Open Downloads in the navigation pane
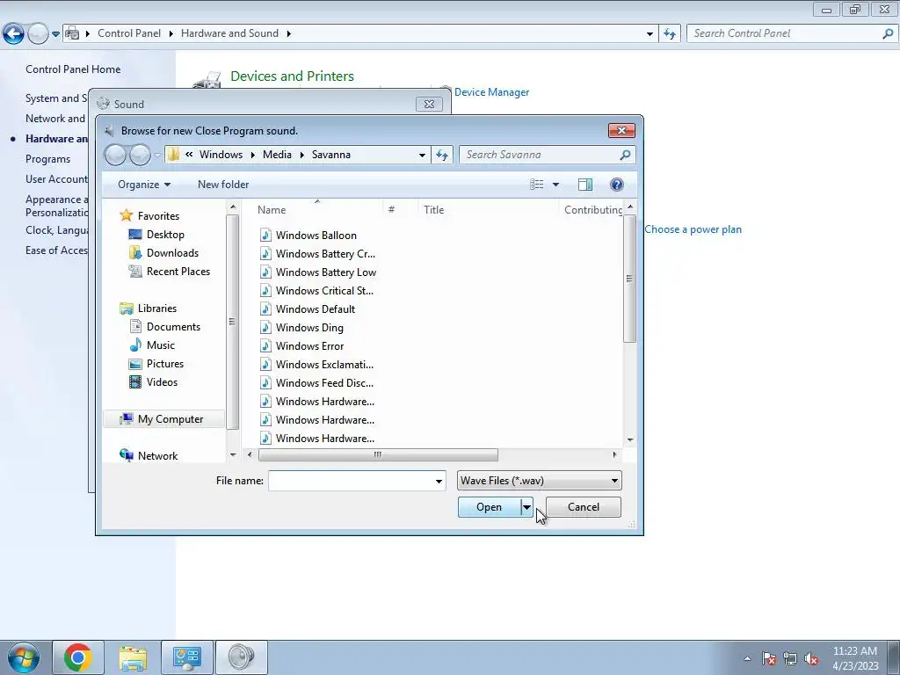900x675 pixels. 172,252
